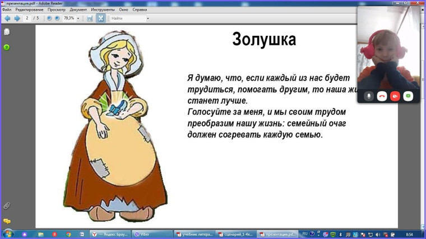Switch to сценарий_1-4к... PDF taskbar window
The height and width of the screenshot is (239, 426).
pyautogui.click(x=237, y=235)
